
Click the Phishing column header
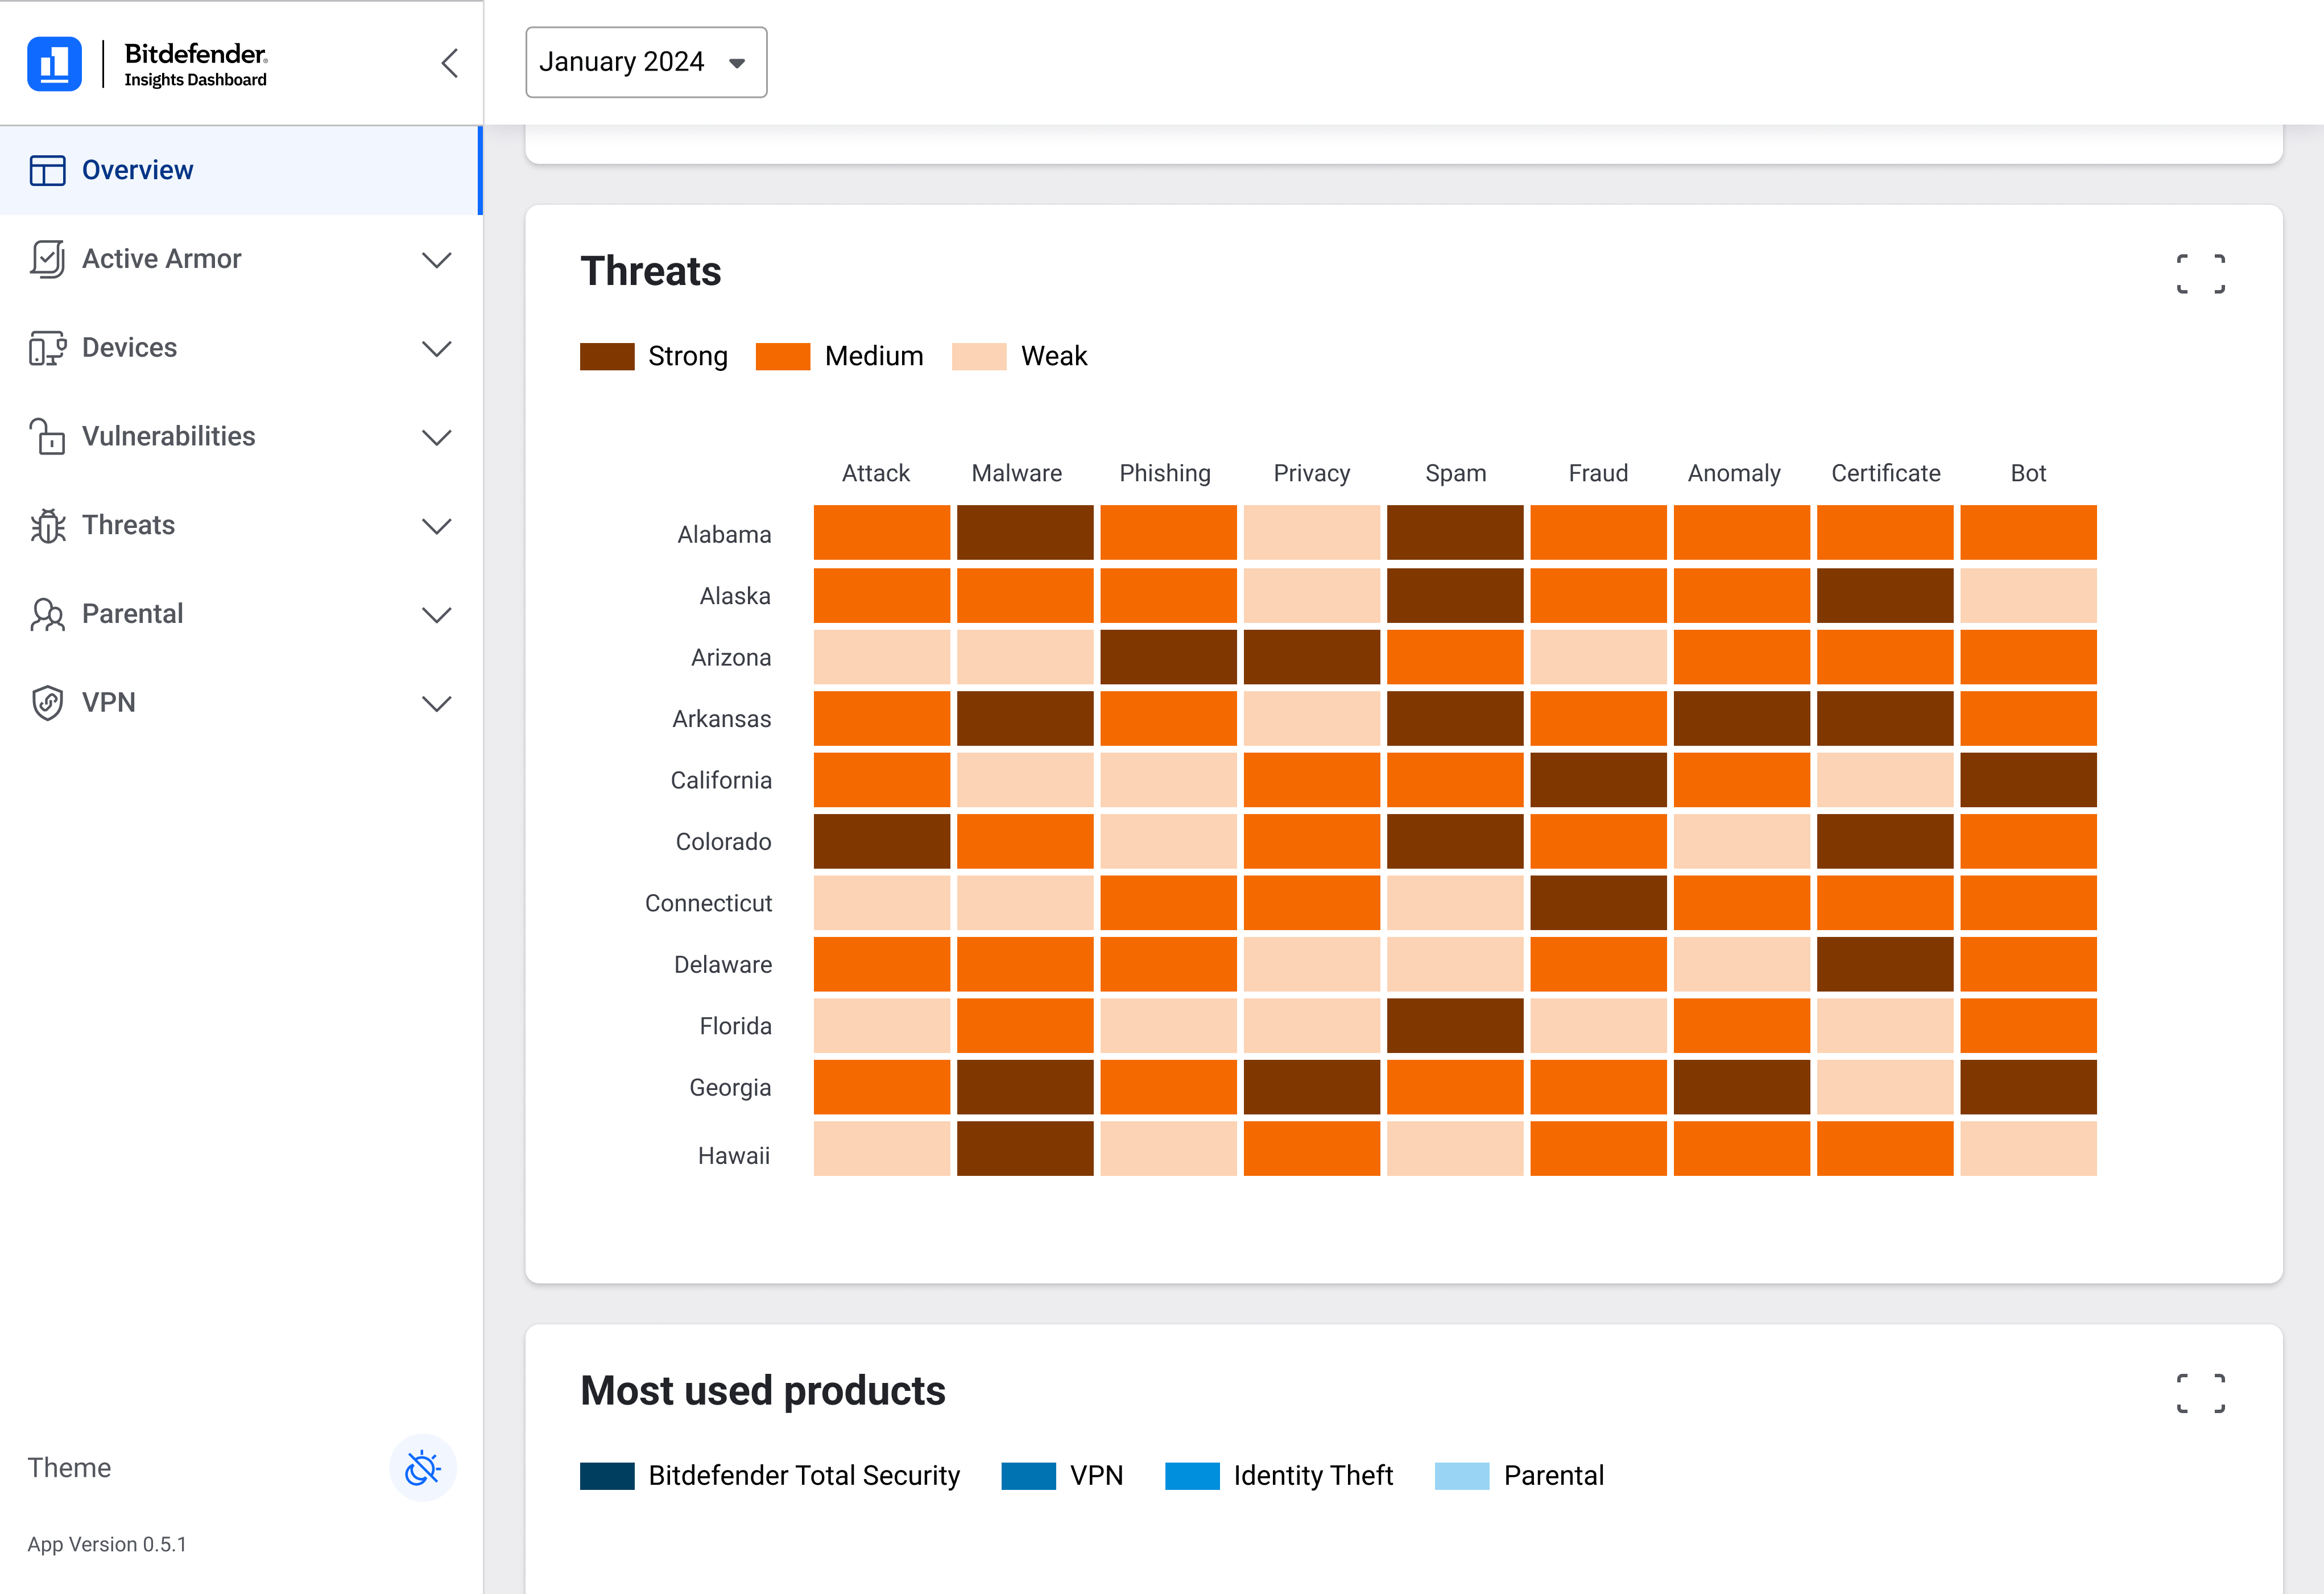point(1165,473)
